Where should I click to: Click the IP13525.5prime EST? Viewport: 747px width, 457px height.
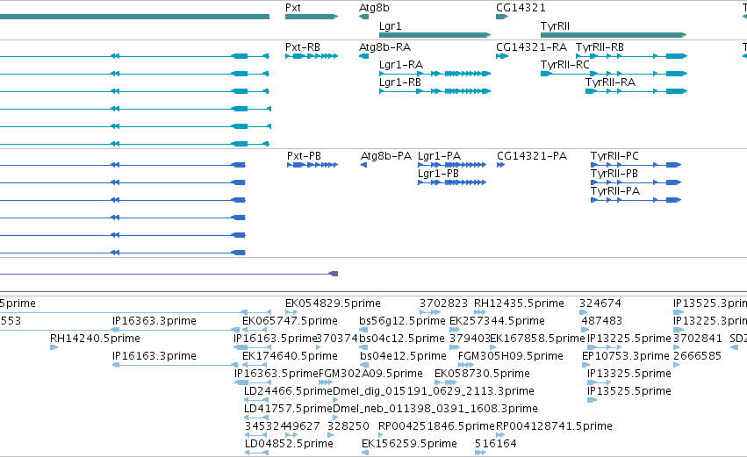(x=629, y=391)
